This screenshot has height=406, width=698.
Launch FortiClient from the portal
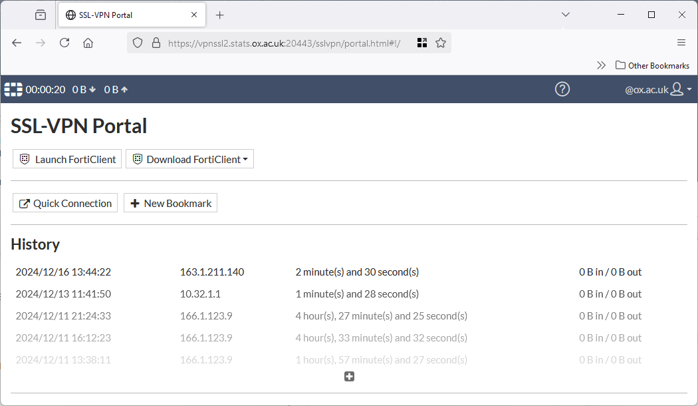tap(66, 158)
